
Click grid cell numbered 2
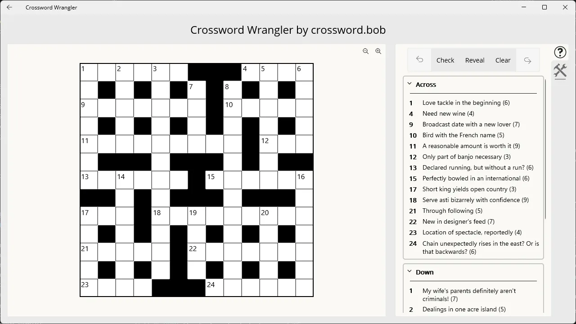coord(125,72)
